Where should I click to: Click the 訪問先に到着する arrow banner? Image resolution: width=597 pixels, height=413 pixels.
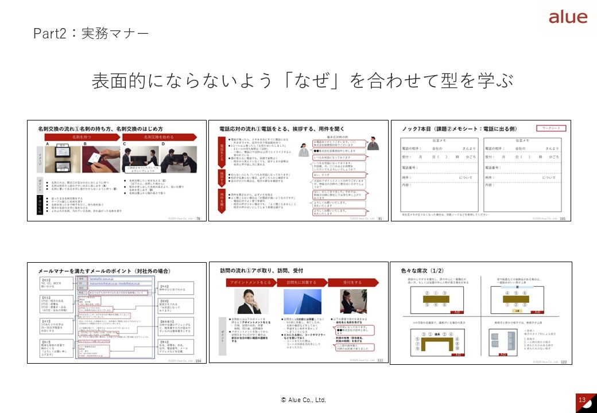point(301,282)
